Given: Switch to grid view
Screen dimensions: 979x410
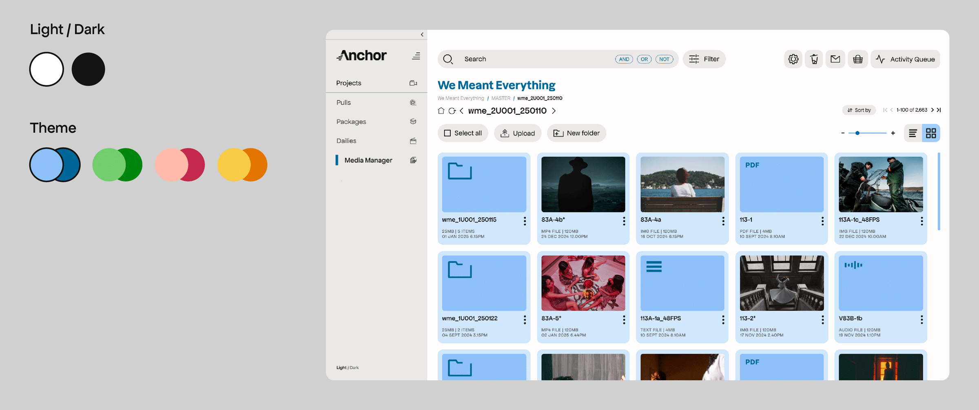Looking at the screenshot, I should pos(931,133).
